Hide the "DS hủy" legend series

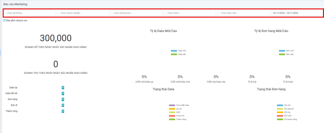tap(279, 112)
